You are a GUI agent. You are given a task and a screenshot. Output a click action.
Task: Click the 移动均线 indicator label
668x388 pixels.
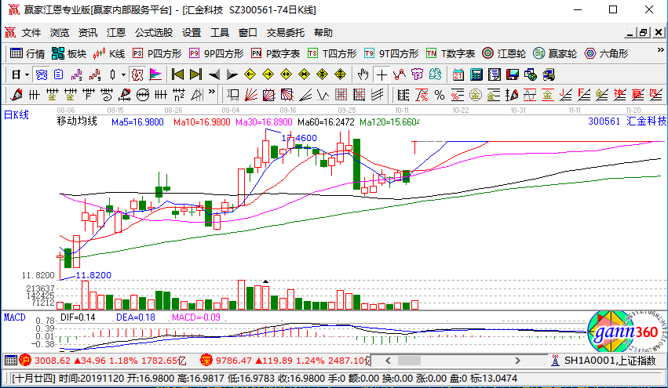point(77,121)
